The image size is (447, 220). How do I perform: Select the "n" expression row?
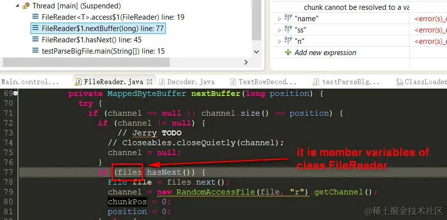(360, 41)
